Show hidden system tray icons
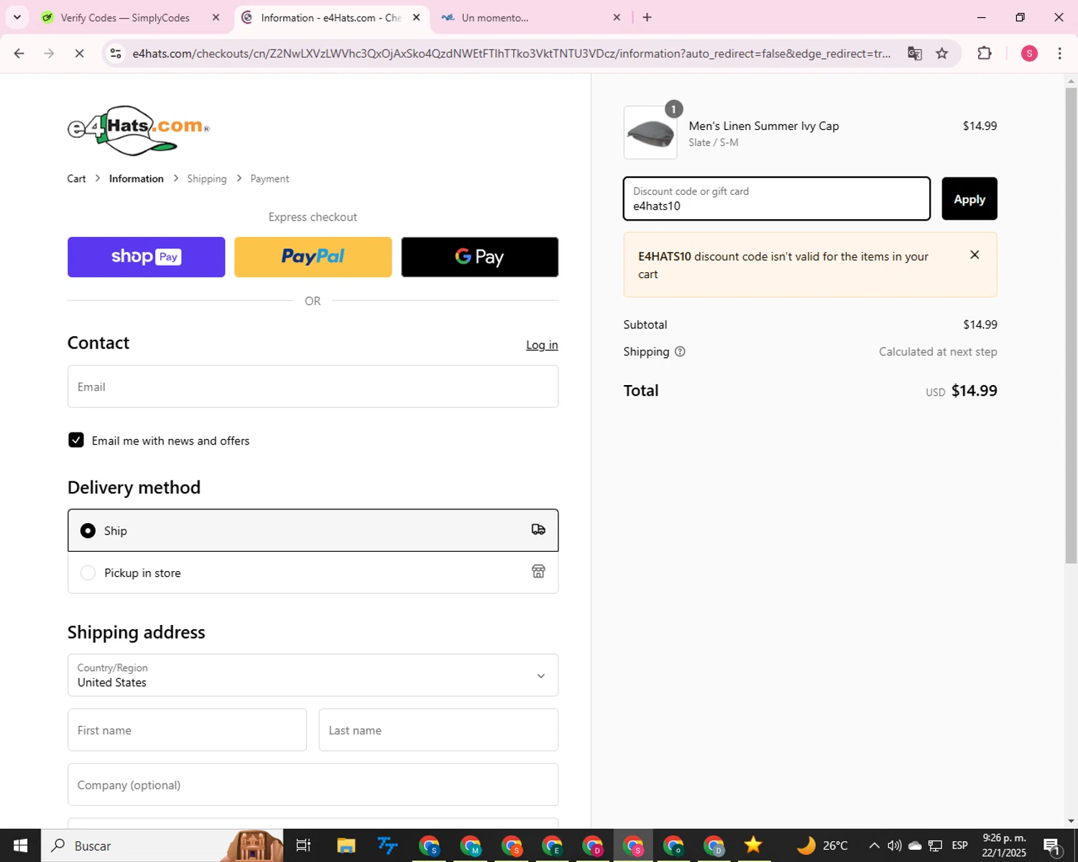Screen dimensions: 1078x862 (x=874, y=845)
